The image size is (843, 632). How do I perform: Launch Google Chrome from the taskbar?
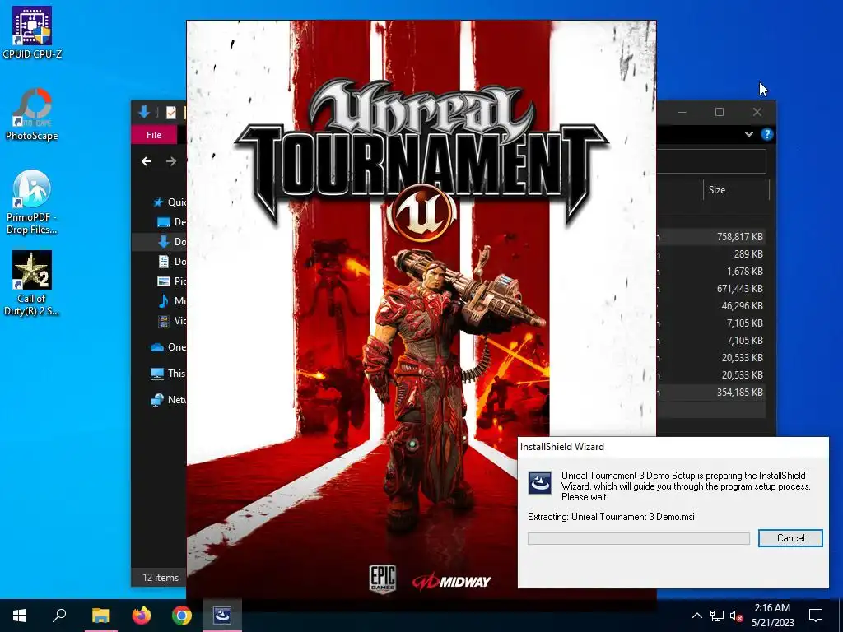[182, 616]
